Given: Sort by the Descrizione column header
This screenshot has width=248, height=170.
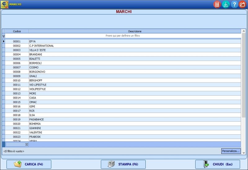Looking at the screenshot, I should pyautogui.click(x=135, y=31).
